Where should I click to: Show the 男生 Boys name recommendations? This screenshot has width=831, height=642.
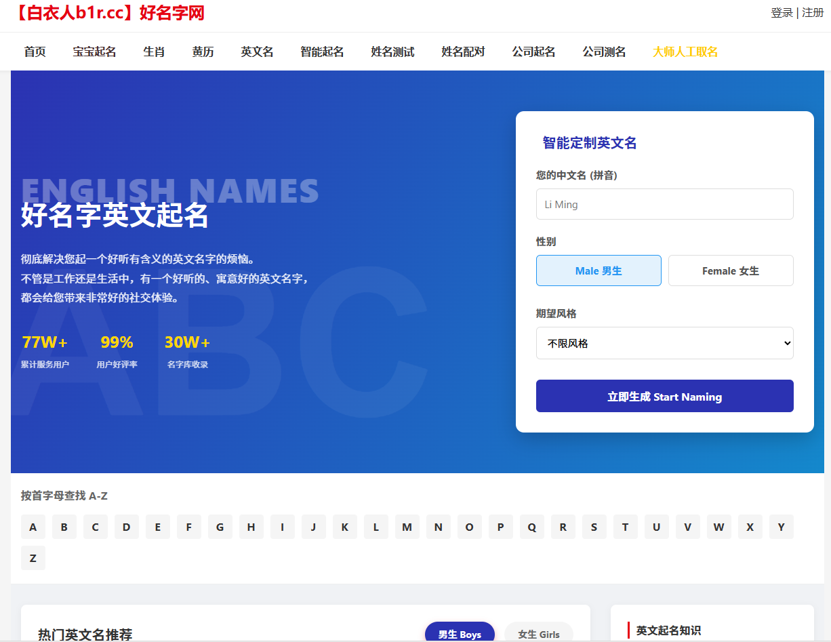coord(460,634)
